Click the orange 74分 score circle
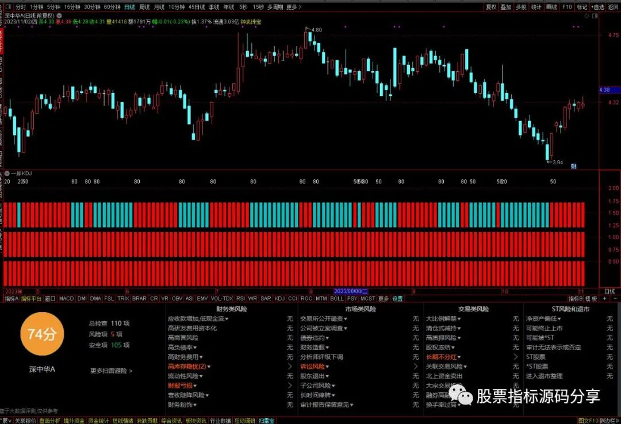Viewport: 621px width, 424px height. click(42, 334)
